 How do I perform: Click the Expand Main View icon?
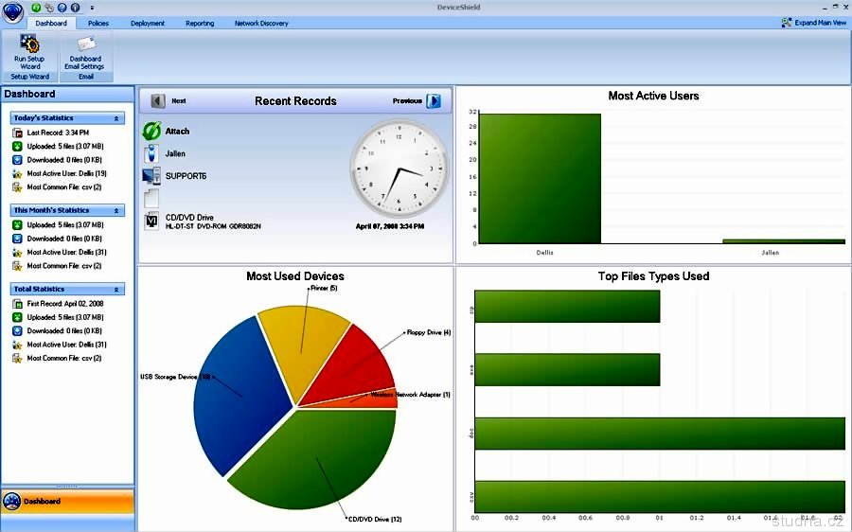(x=787, y=23)
